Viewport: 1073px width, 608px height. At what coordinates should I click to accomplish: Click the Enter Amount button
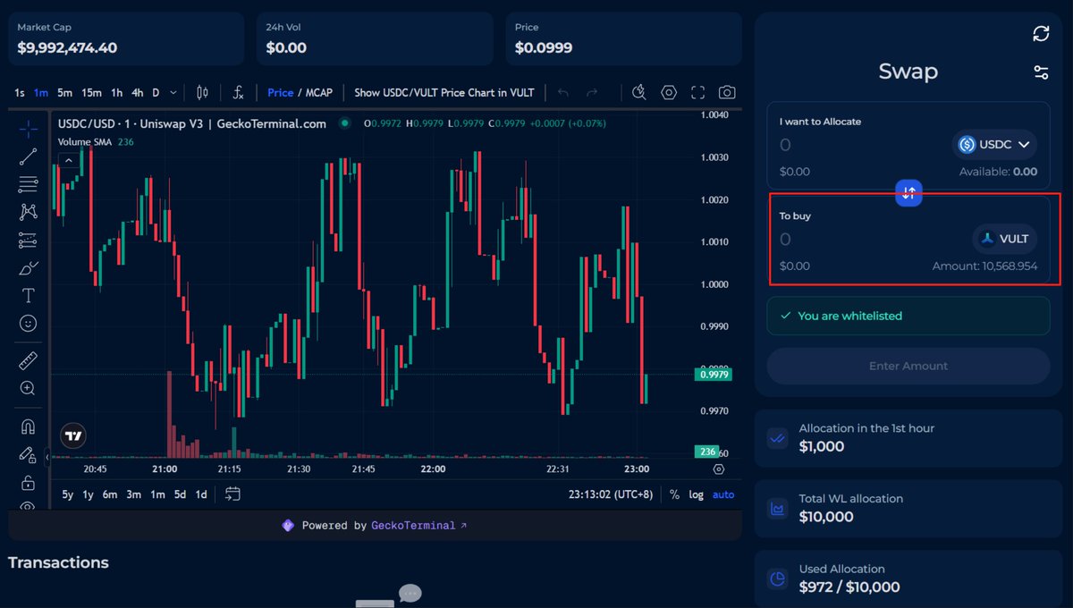pyautogui.click(x=908, y=366)
